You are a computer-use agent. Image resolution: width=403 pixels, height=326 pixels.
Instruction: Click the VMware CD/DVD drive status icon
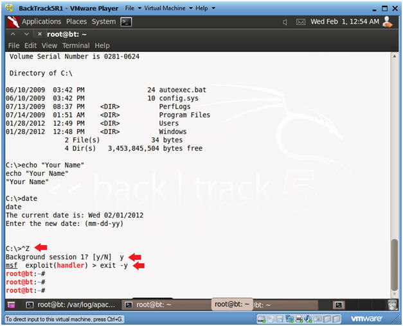click(x=271, y=319)
